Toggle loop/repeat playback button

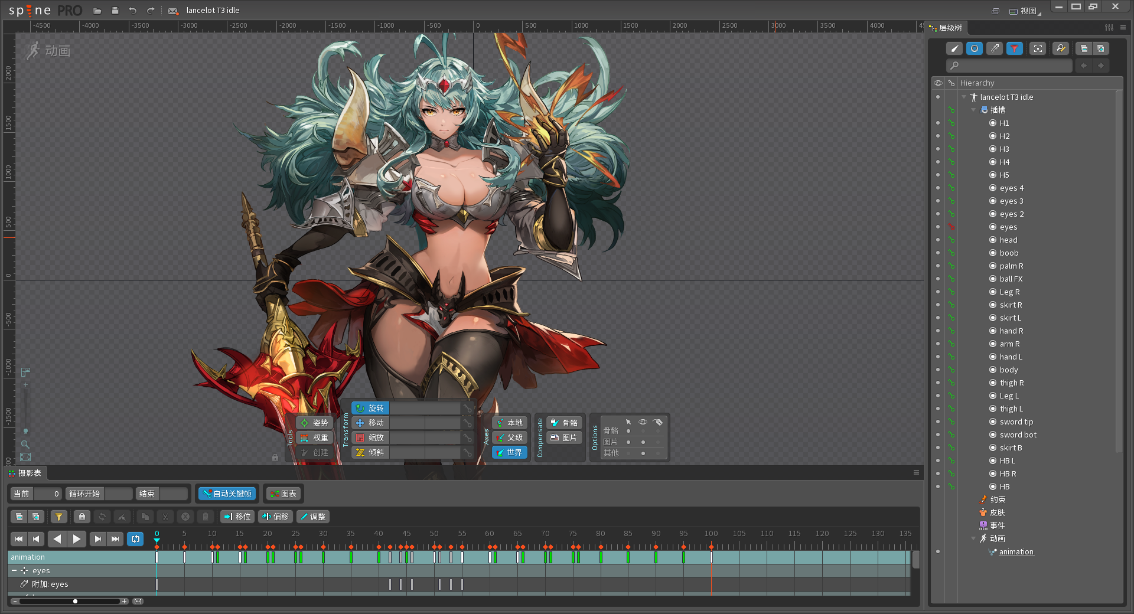135,538
